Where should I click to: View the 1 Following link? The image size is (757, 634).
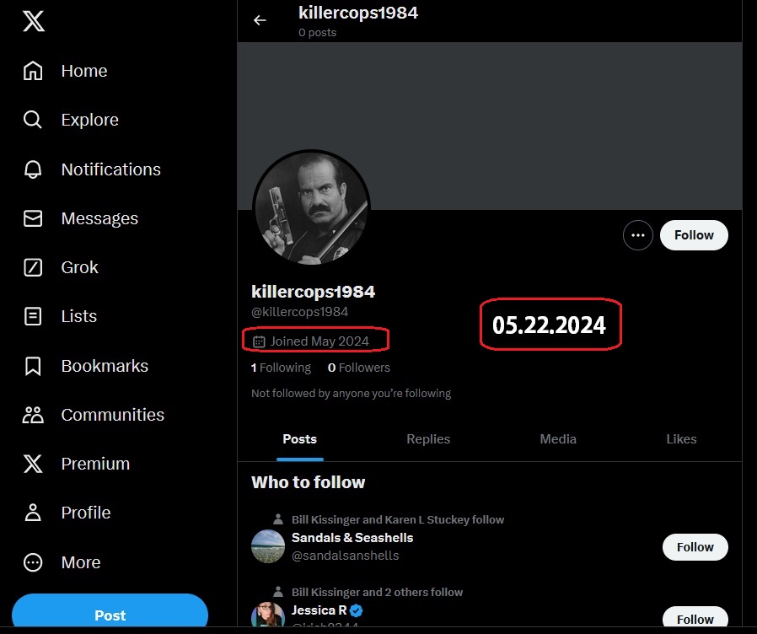(x=281, y=368)
